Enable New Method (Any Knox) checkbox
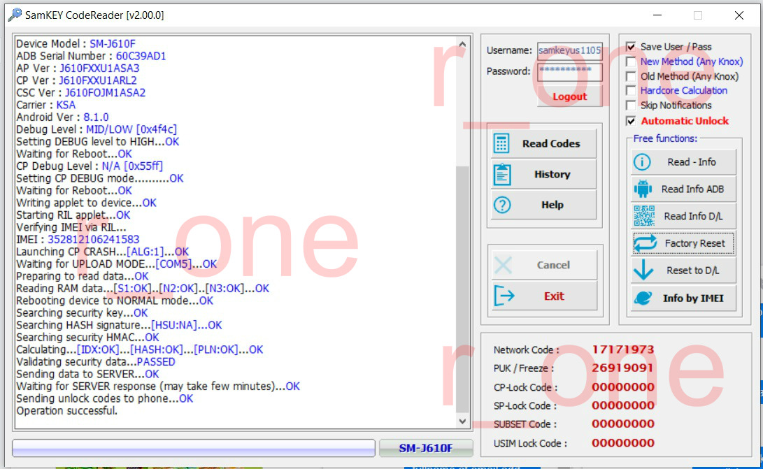The height and width of the screenshot is (469, 763). [631, 62]
